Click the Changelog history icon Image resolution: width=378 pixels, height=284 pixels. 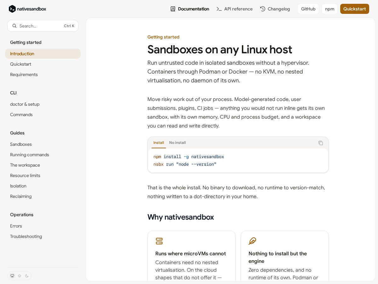click(263, 9)
